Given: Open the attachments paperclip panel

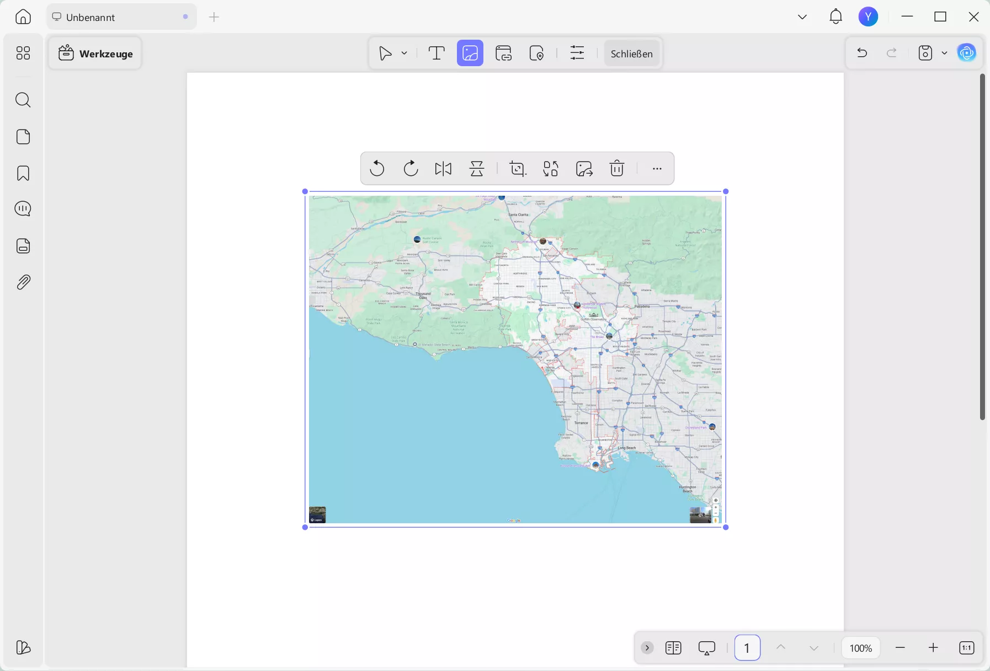Looking at the screenshot, I should click(23, 282).
